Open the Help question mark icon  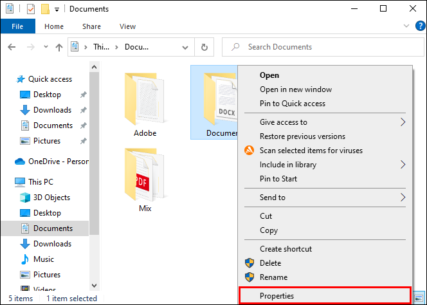[421, 26]
